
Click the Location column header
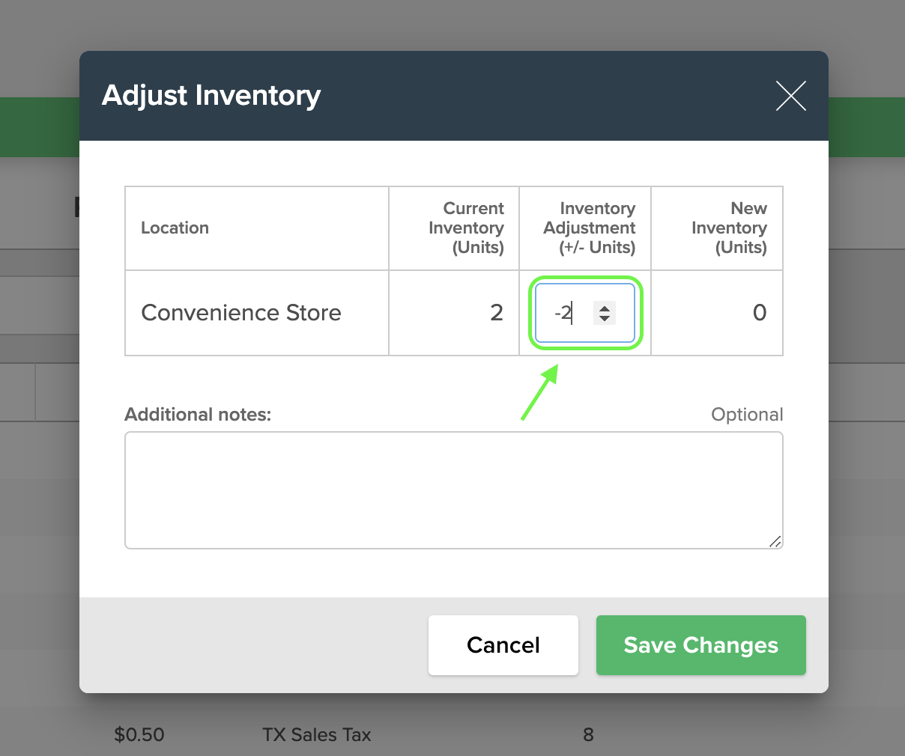click(x=175, y=228)
